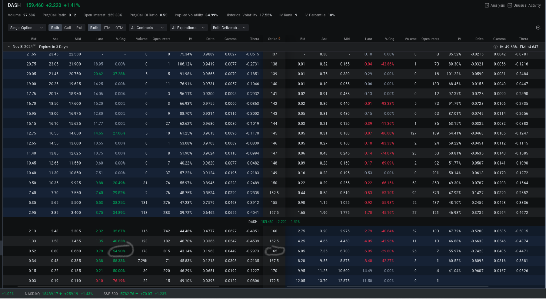Collapse the Nov 8, 2024 expiration row
Screen dimensions: 546x299
[9, 47]
